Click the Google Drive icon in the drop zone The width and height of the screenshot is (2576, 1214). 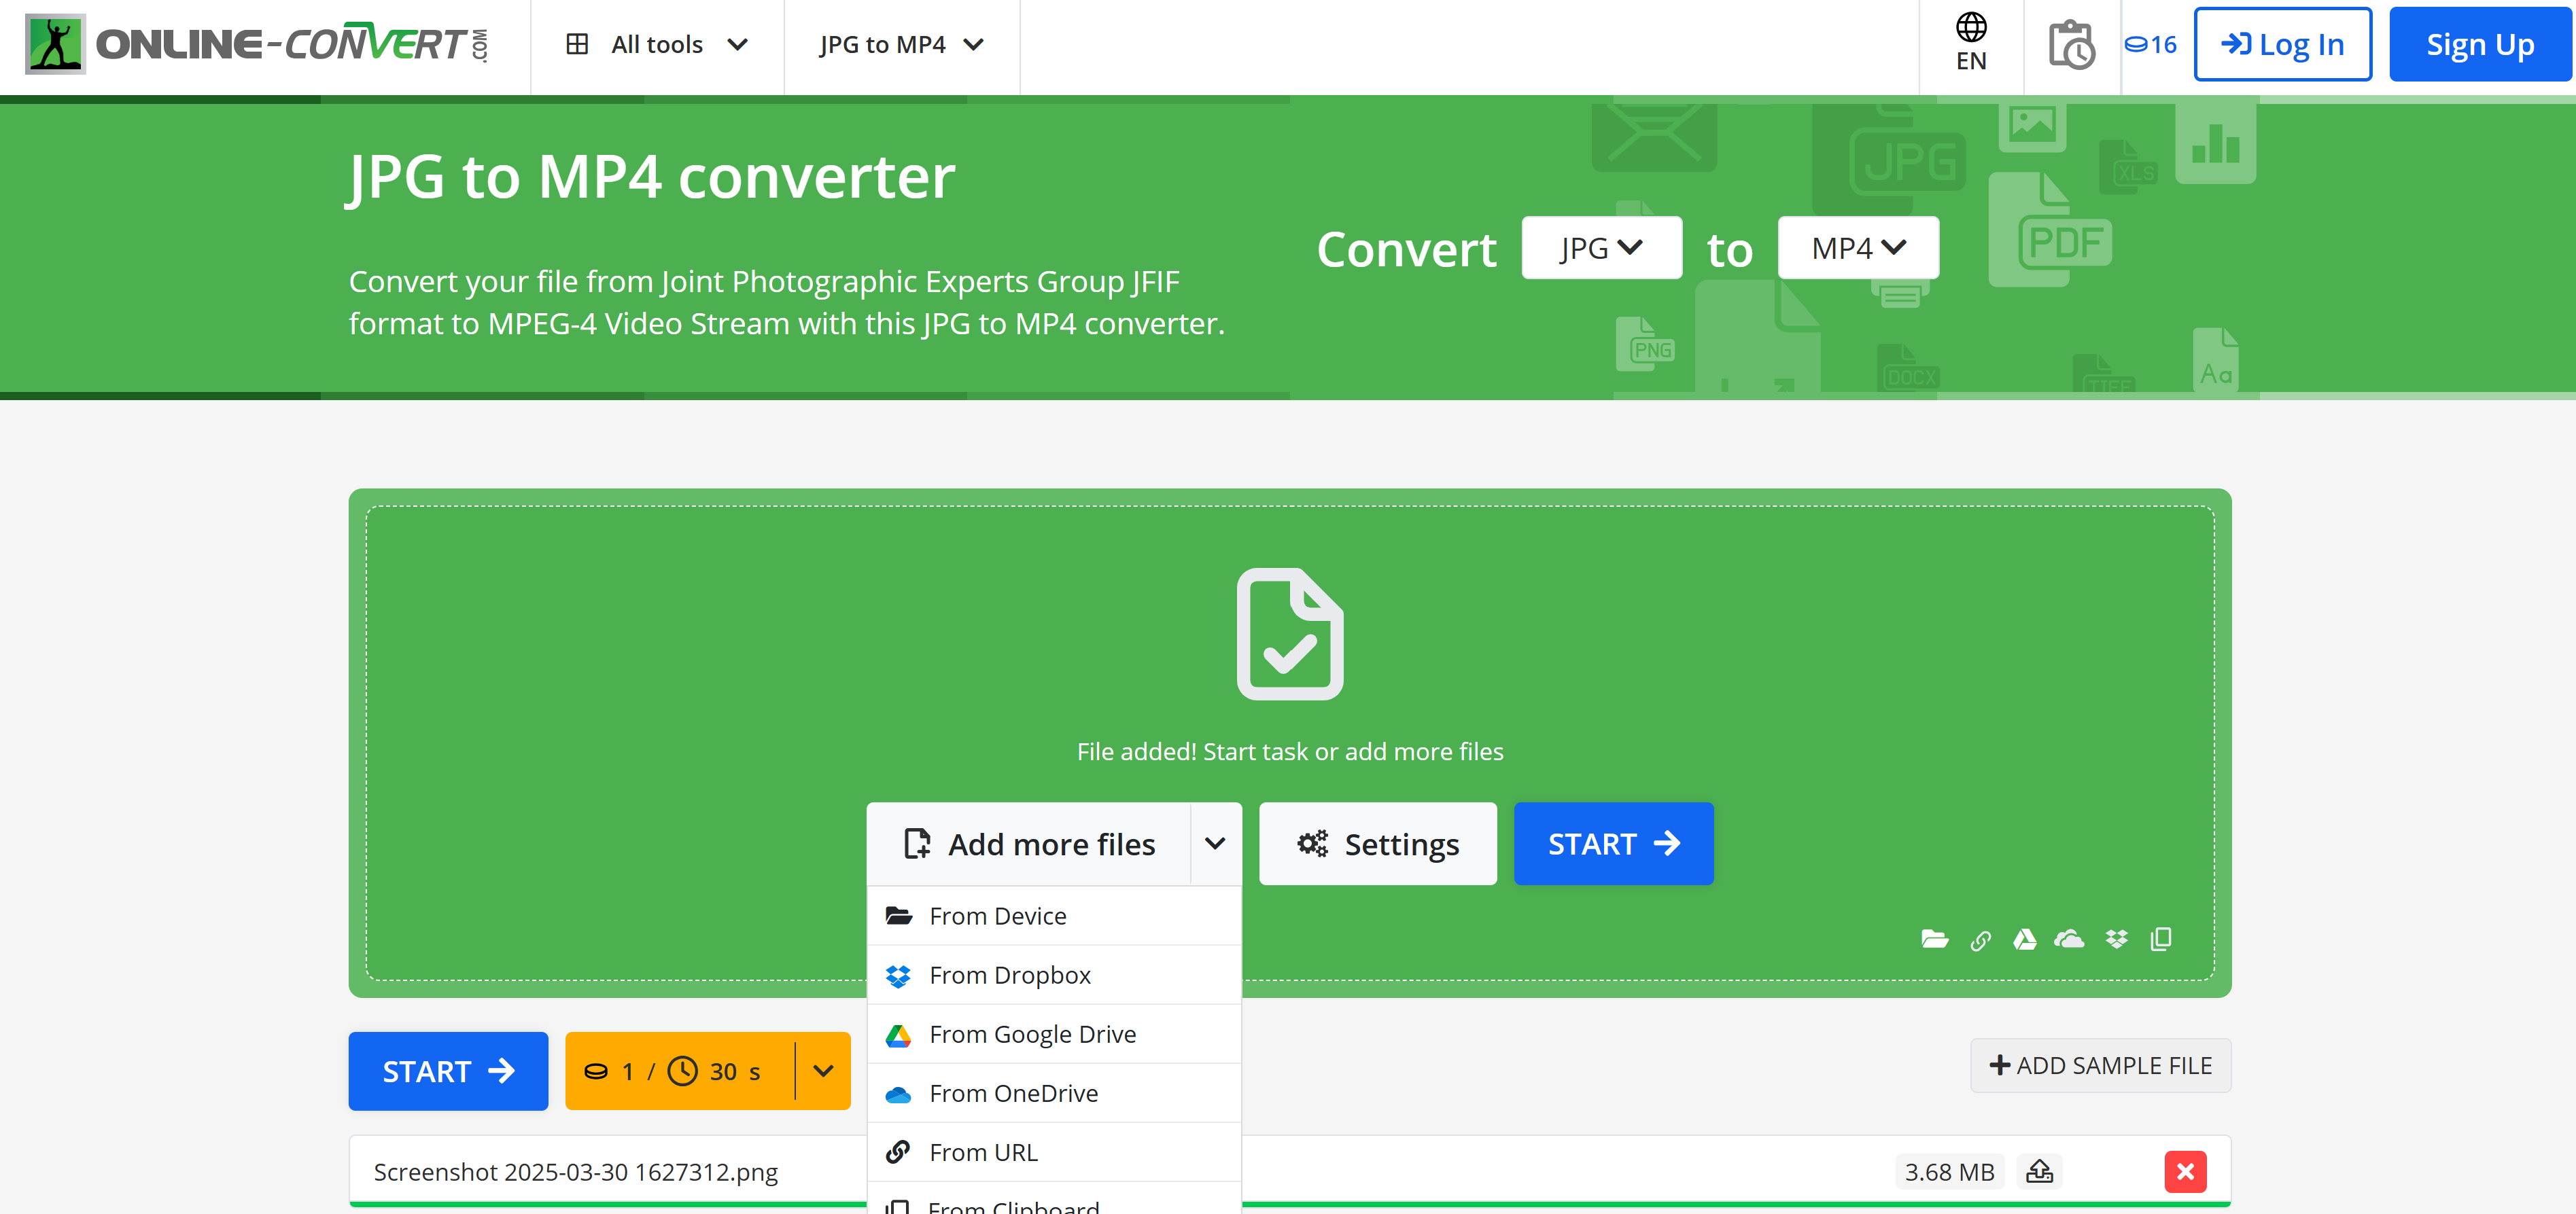pos(2024,938)
